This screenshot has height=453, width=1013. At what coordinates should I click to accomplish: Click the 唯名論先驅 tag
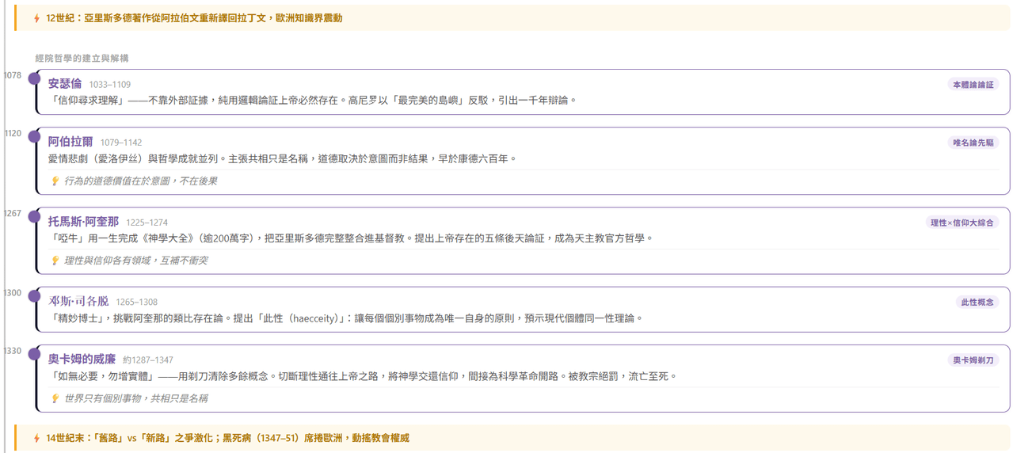pyautogui.click(x=973, y=143)
